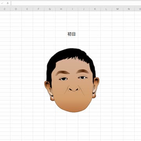Select column O header
The width and height of the screenshot is (141, 141).
pos(138,9)
